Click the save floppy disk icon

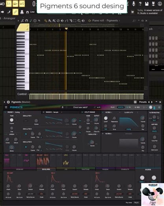point(147,4)
